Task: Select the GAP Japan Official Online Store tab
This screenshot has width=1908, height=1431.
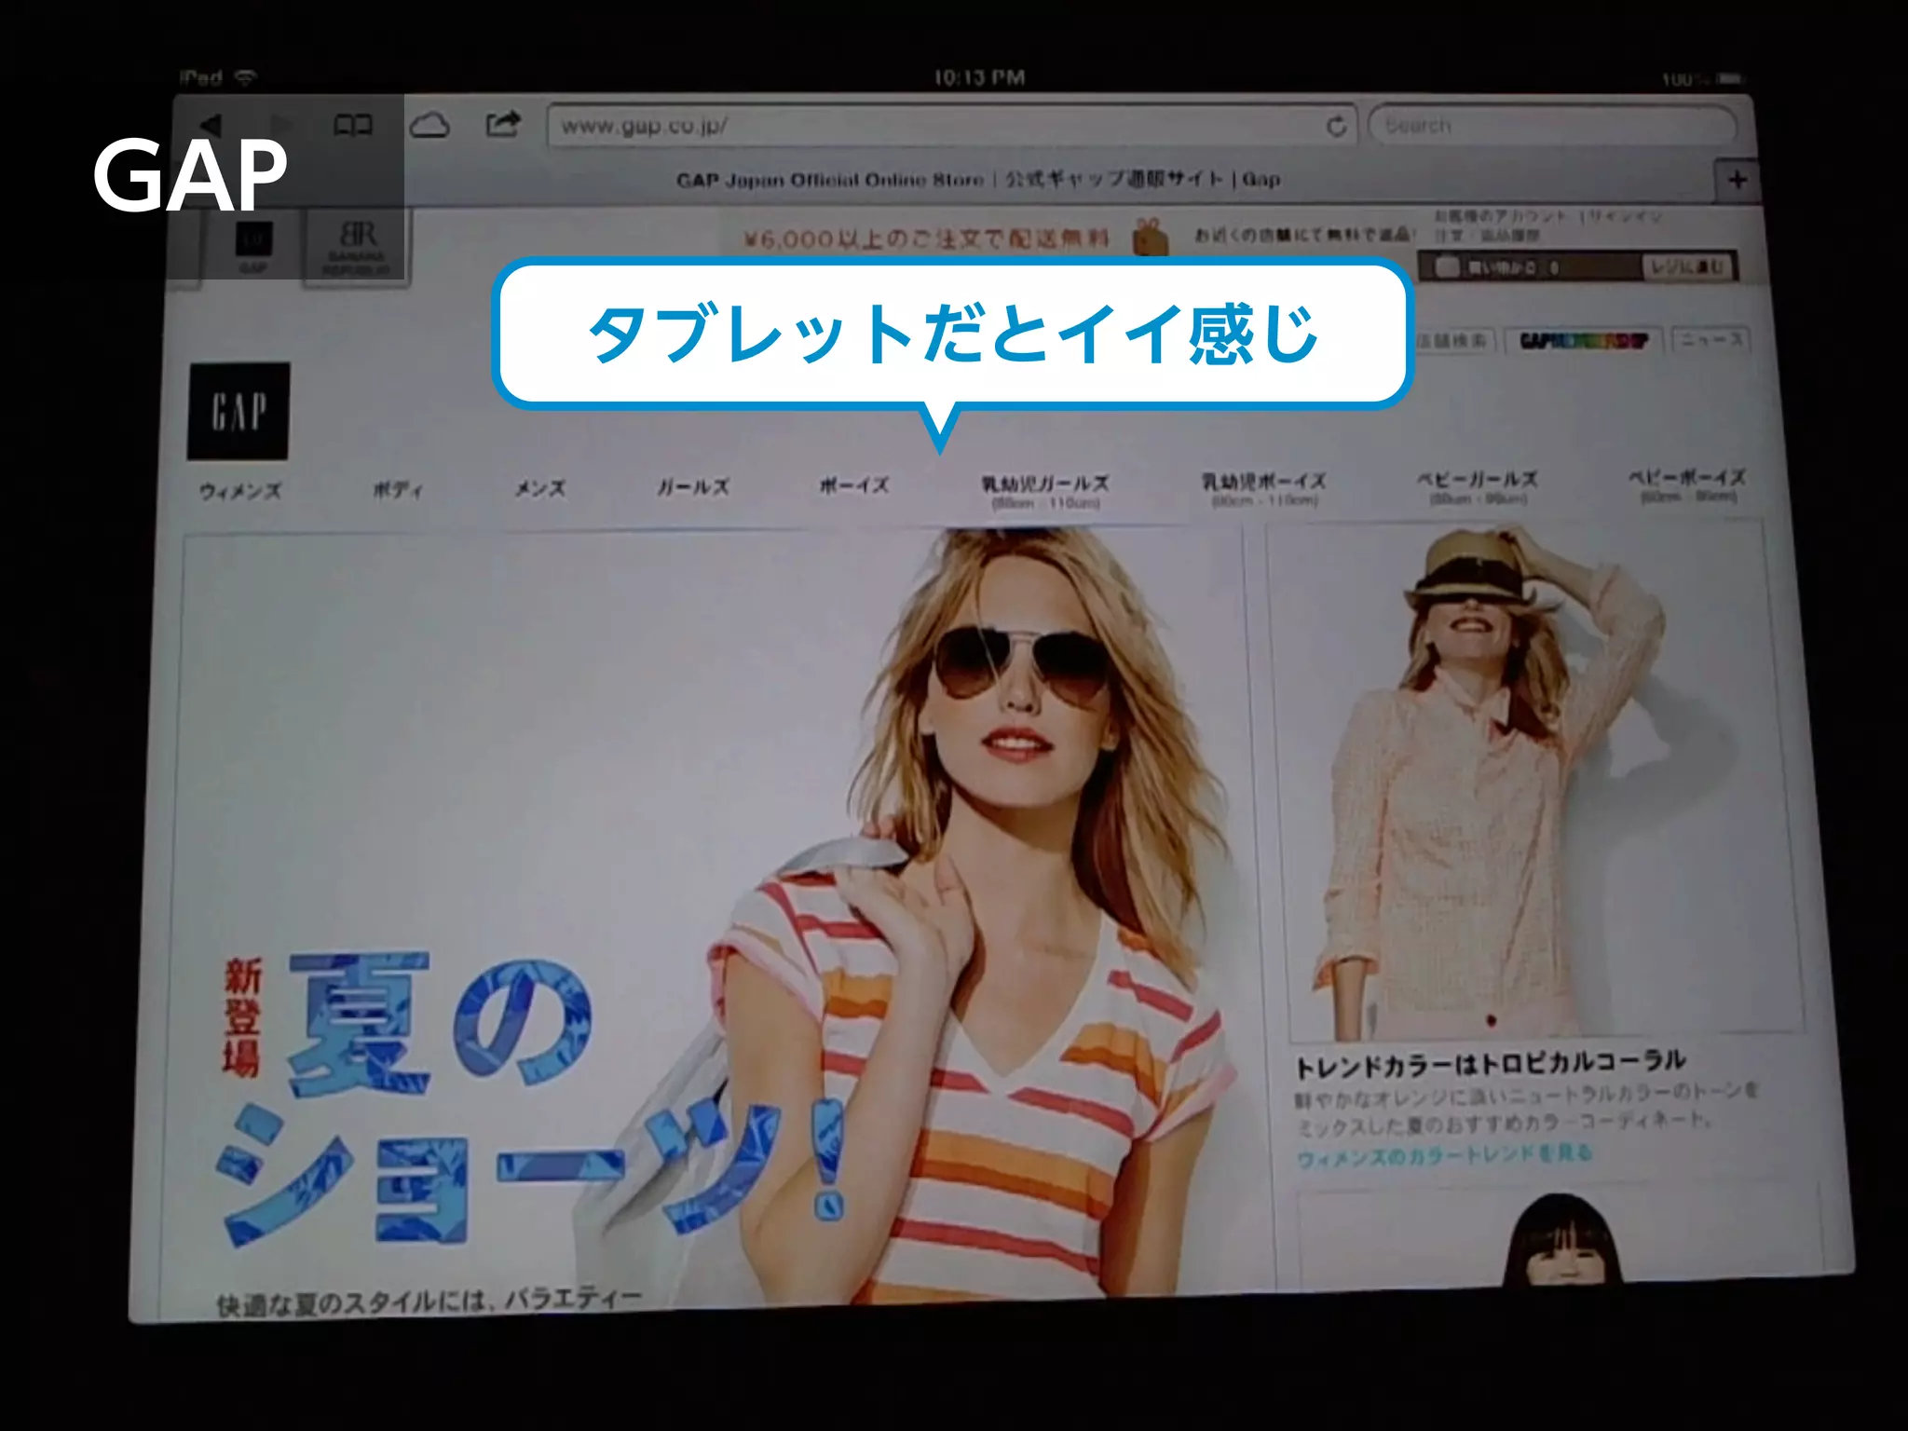Action: (978, 179)
